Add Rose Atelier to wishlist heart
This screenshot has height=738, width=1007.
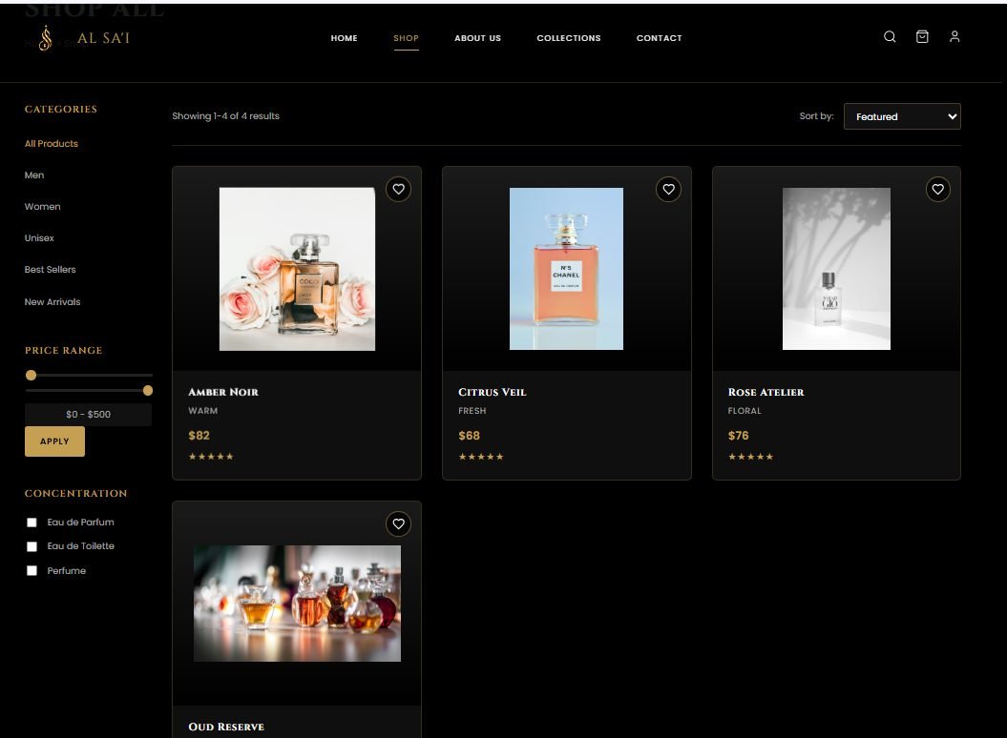pyautogui.click(x=938, y=190)
